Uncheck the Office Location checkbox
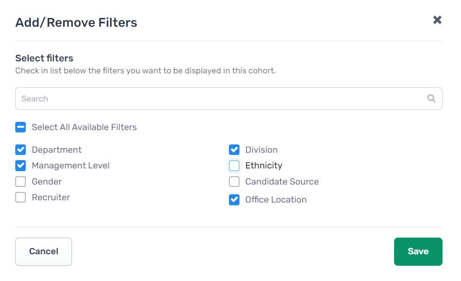461x281 pixels. pyautogui.click(x=234, y=200)
